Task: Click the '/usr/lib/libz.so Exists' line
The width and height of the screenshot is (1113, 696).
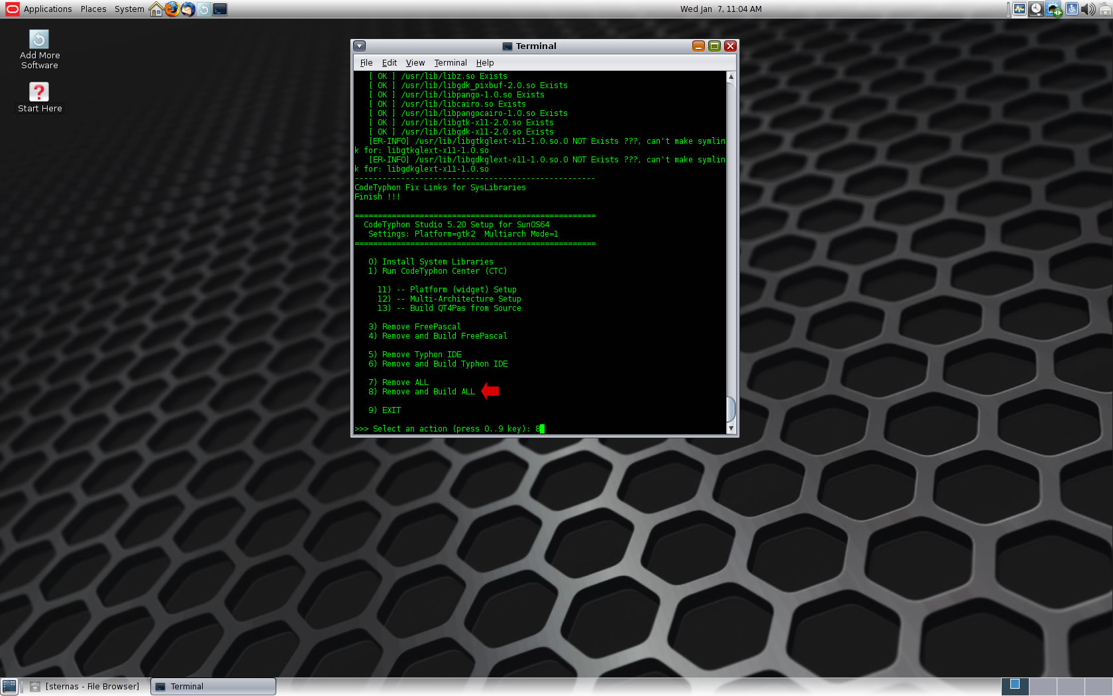Action: coord(438,76)
